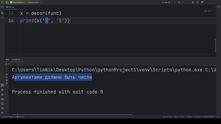Print the run console output

coord(7,80)
